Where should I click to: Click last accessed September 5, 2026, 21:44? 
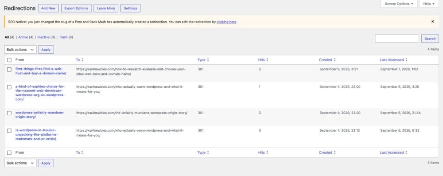click(x=400, y=113)
